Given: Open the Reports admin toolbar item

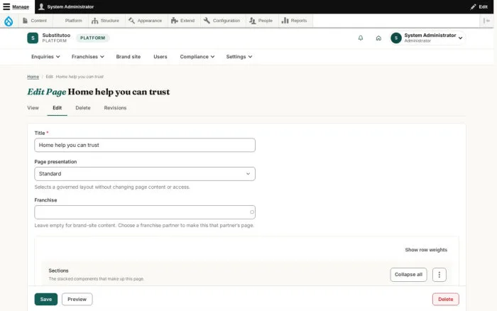Looking at the screenshot, I should pyautogui.click(x=295, y=21).
